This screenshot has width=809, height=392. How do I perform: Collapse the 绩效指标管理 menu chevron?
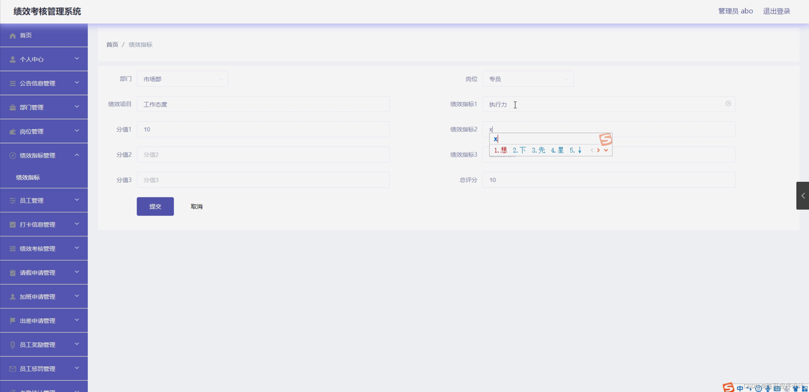pos(77,155)
